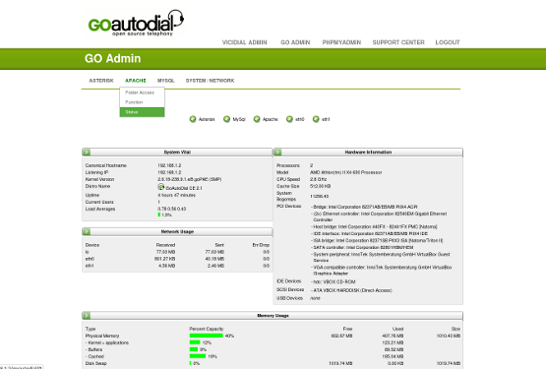Collapse the Hardware Information panel arrow
Screen dimensions: 546x369
pyautogui.click(x=277, y=153)
